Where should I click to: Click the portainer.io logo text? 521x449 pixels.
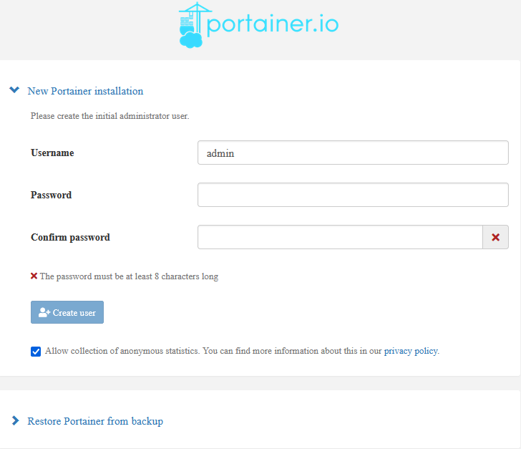[x=273, y=24]
